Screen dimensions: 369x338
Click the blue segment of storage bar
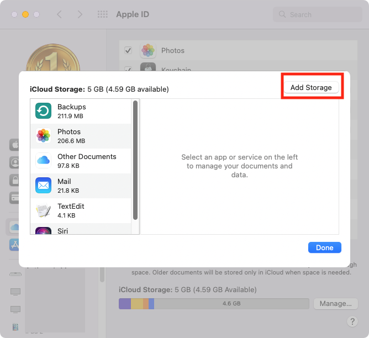click(151, 304)
